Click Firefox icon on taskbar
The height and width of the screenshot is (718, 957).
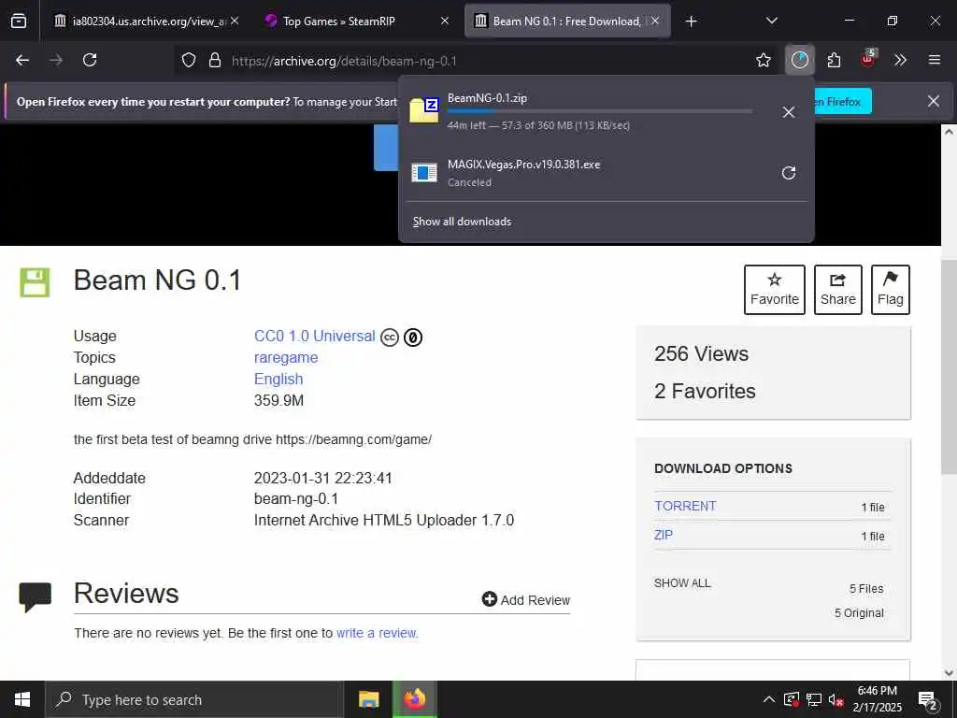click(x=414, y=699)
